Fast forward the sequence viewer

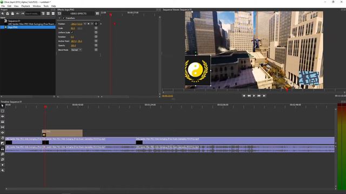259,96
